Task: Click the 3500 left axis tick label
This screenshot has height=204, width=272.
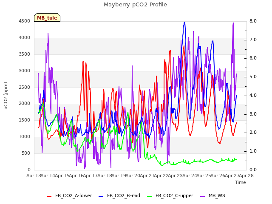Action: [x=25, y=54]
